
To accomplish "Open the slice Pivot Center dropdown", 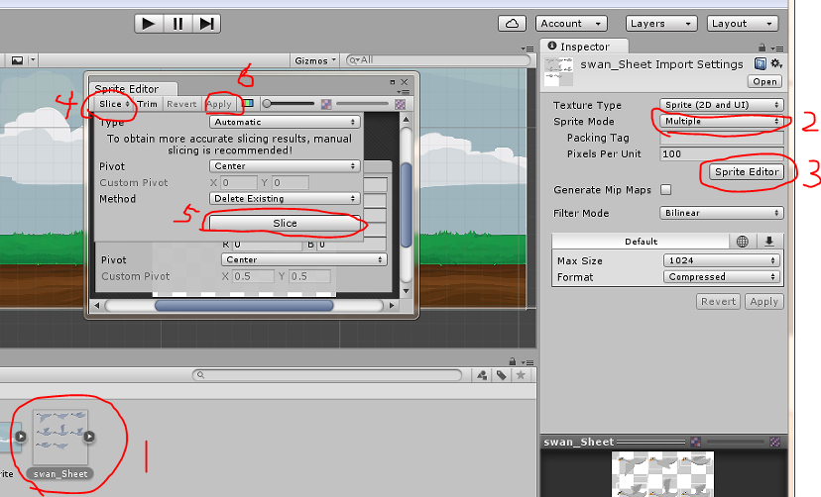I will [x=285, y=166].
